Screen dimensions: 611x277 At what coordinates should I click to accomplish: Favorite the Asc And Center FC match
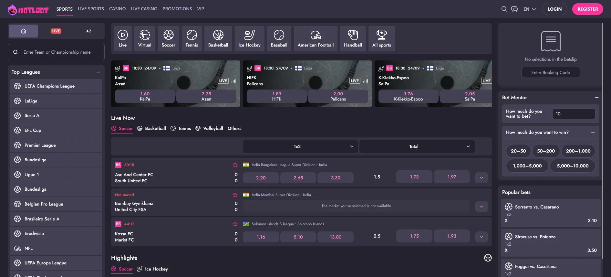pyautogui.click(x=235, y=165)
